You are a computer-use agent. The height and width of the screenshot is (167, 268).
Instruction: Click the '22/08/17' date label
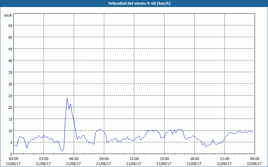coord(255,164)
